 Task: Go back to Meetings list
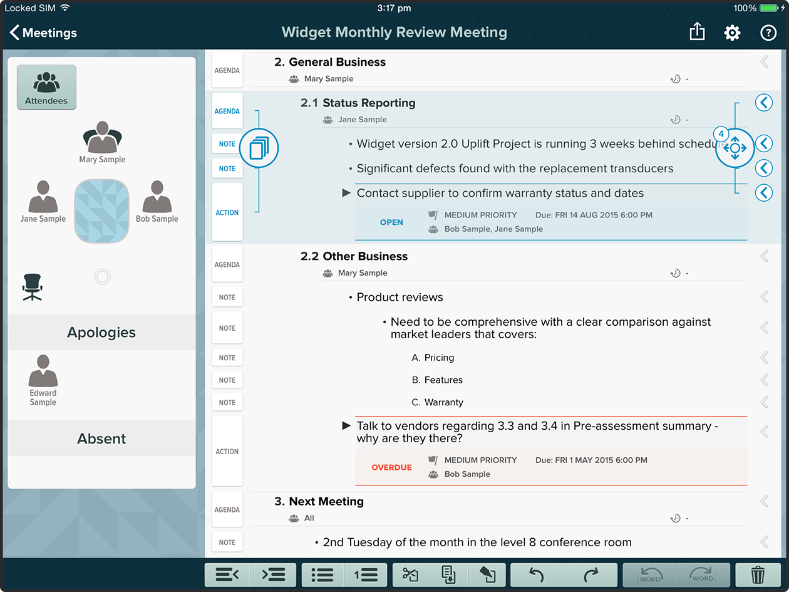click(43, 33)
